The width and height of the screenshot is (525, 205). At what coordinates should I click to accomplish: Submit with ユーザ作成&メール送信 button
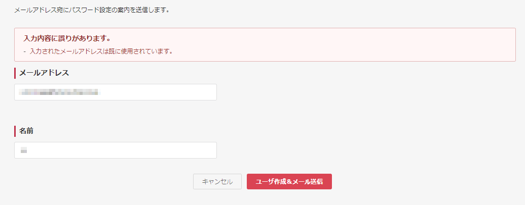289,182
